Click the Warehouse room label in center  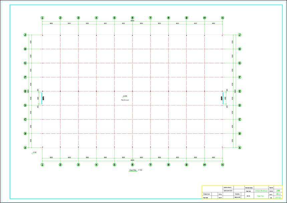125,99
